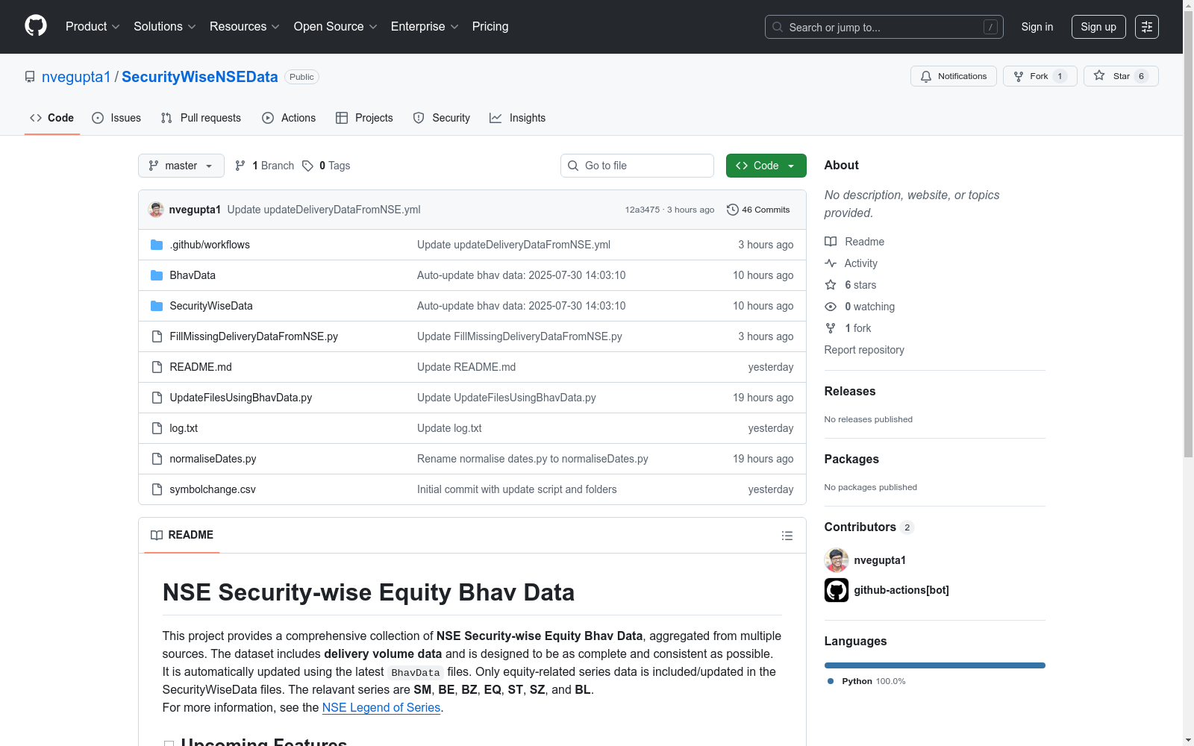The height and width of the screenshot is (746, 1194).
Task: Click file icon beside README.md
Action: (x=157, y=367)
